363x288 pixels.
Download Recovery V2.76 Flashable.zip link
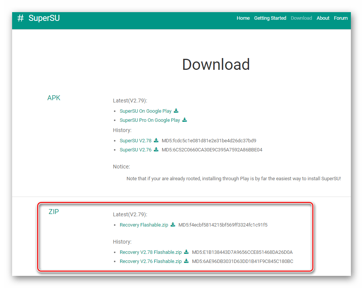point(150,261)
